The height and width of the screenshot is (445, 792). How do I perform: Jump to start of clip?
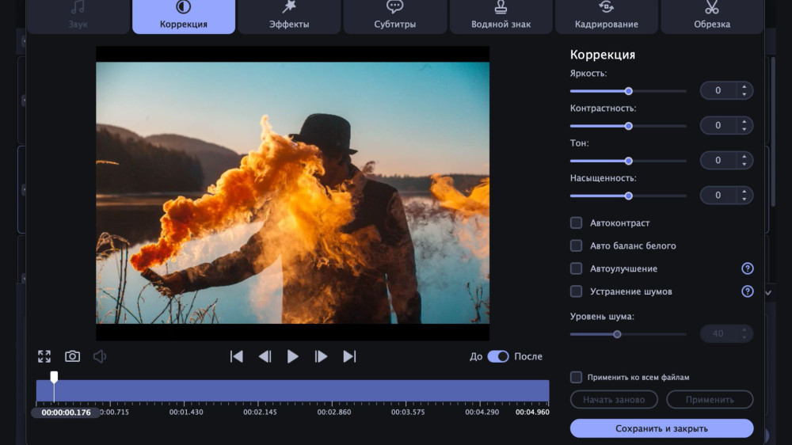[236, 356]
